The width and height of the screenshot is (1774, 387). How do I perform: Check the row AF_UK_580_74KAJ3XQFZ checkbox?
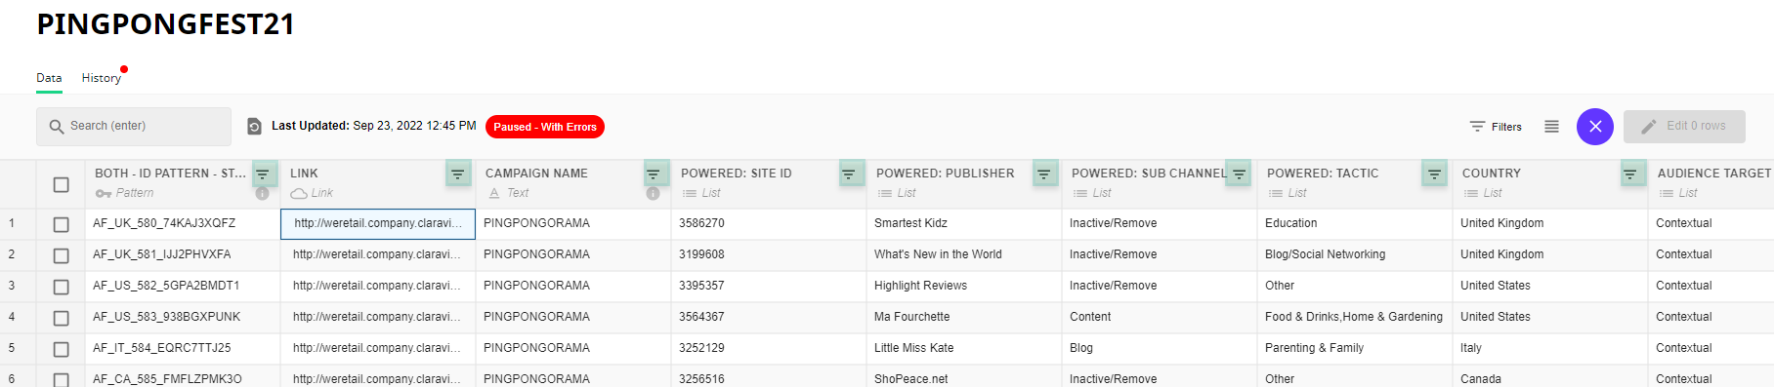(62, 224)
